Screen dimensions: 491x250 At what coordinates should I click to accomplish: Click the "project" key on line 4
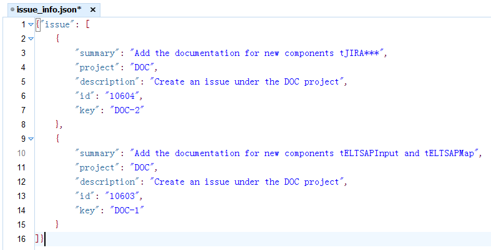95,67
